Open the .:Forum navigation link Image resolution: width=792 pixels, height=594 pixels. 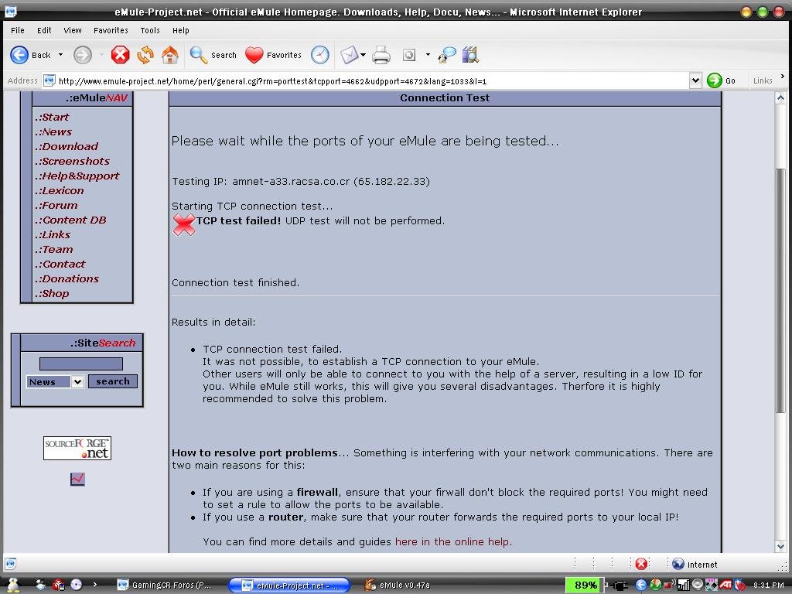56,205
